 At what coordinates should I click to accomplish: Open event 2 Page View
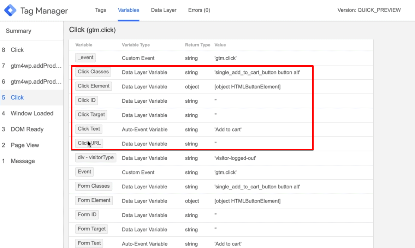coord(24,145)
